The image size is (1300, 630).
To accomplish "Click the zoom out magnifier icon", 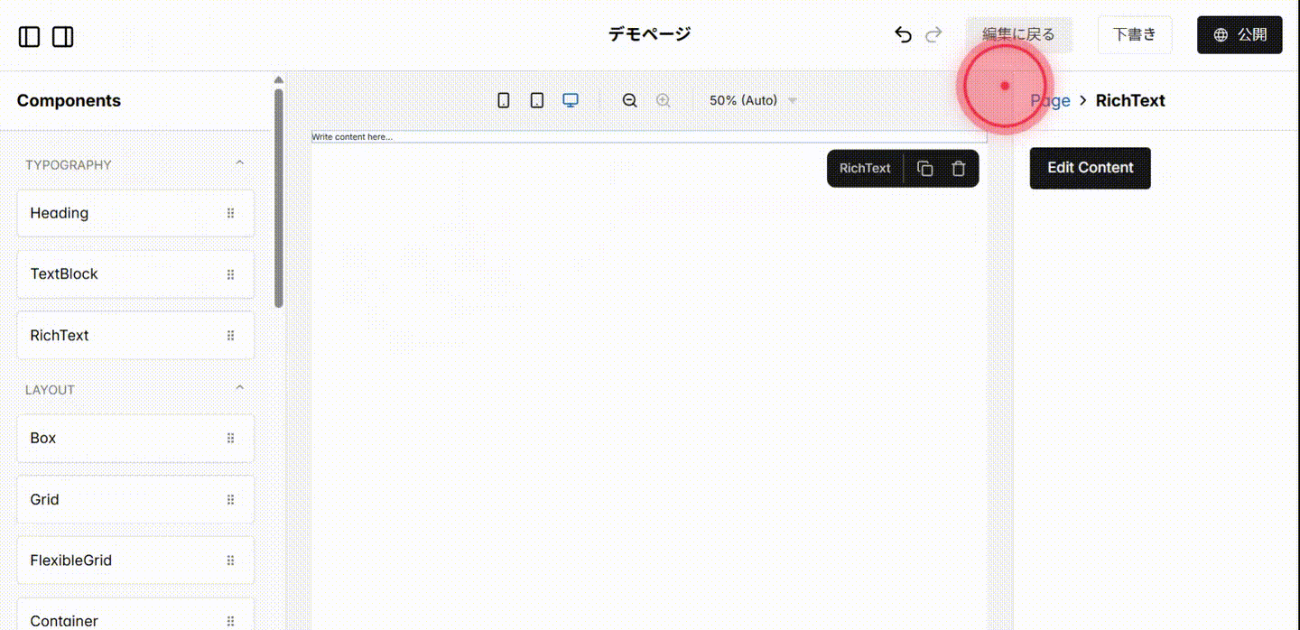I will click(629, 99).
